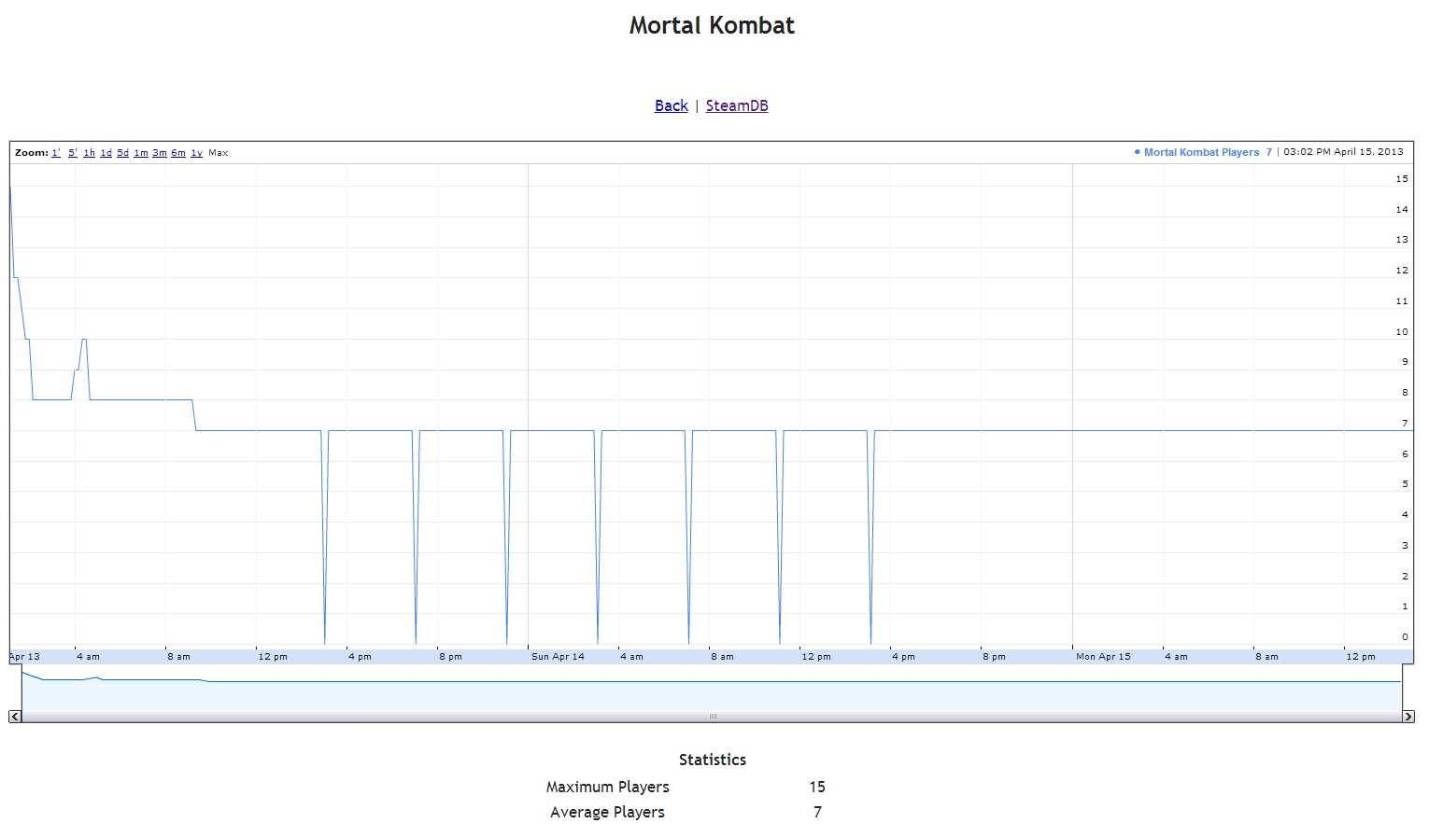The height and width of the screenshot is (837, 1443).
Task: Open the Back link
Action: [x=671, y=105]
